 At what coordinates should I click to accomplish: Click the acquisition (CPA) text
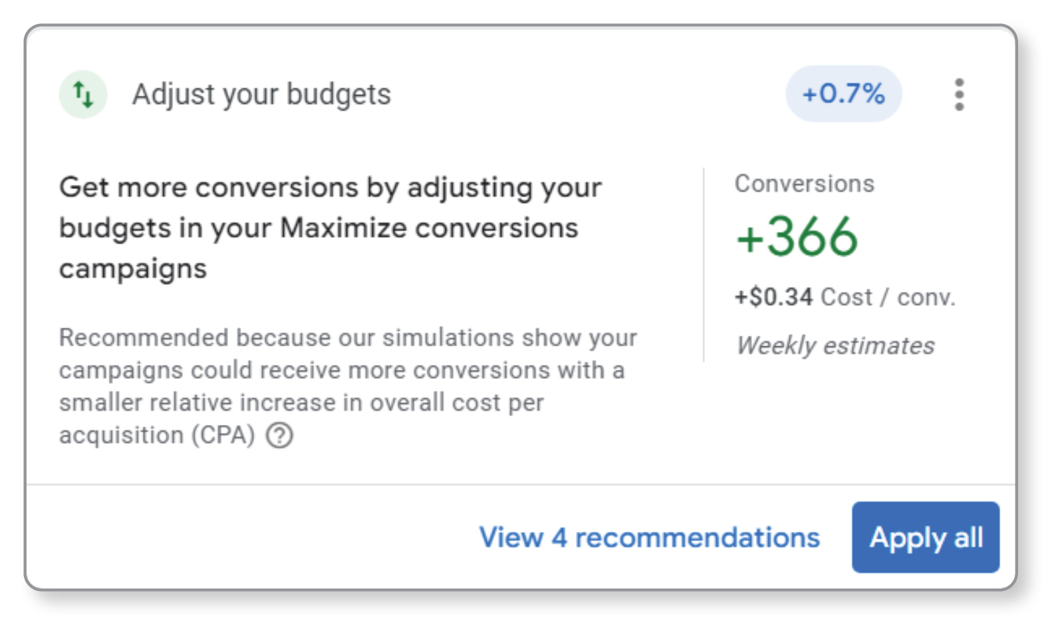tap(157, 435)
